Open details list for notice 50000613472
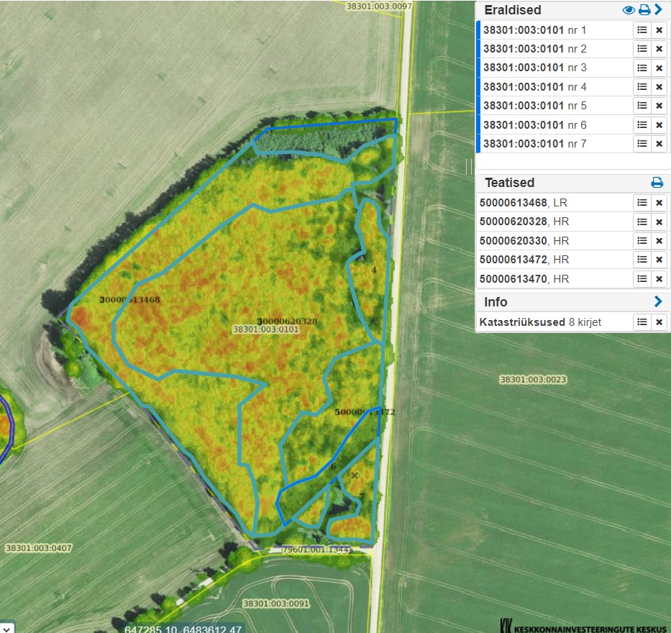The height and width of the screenshot is (633, 671). pos(642,260)
